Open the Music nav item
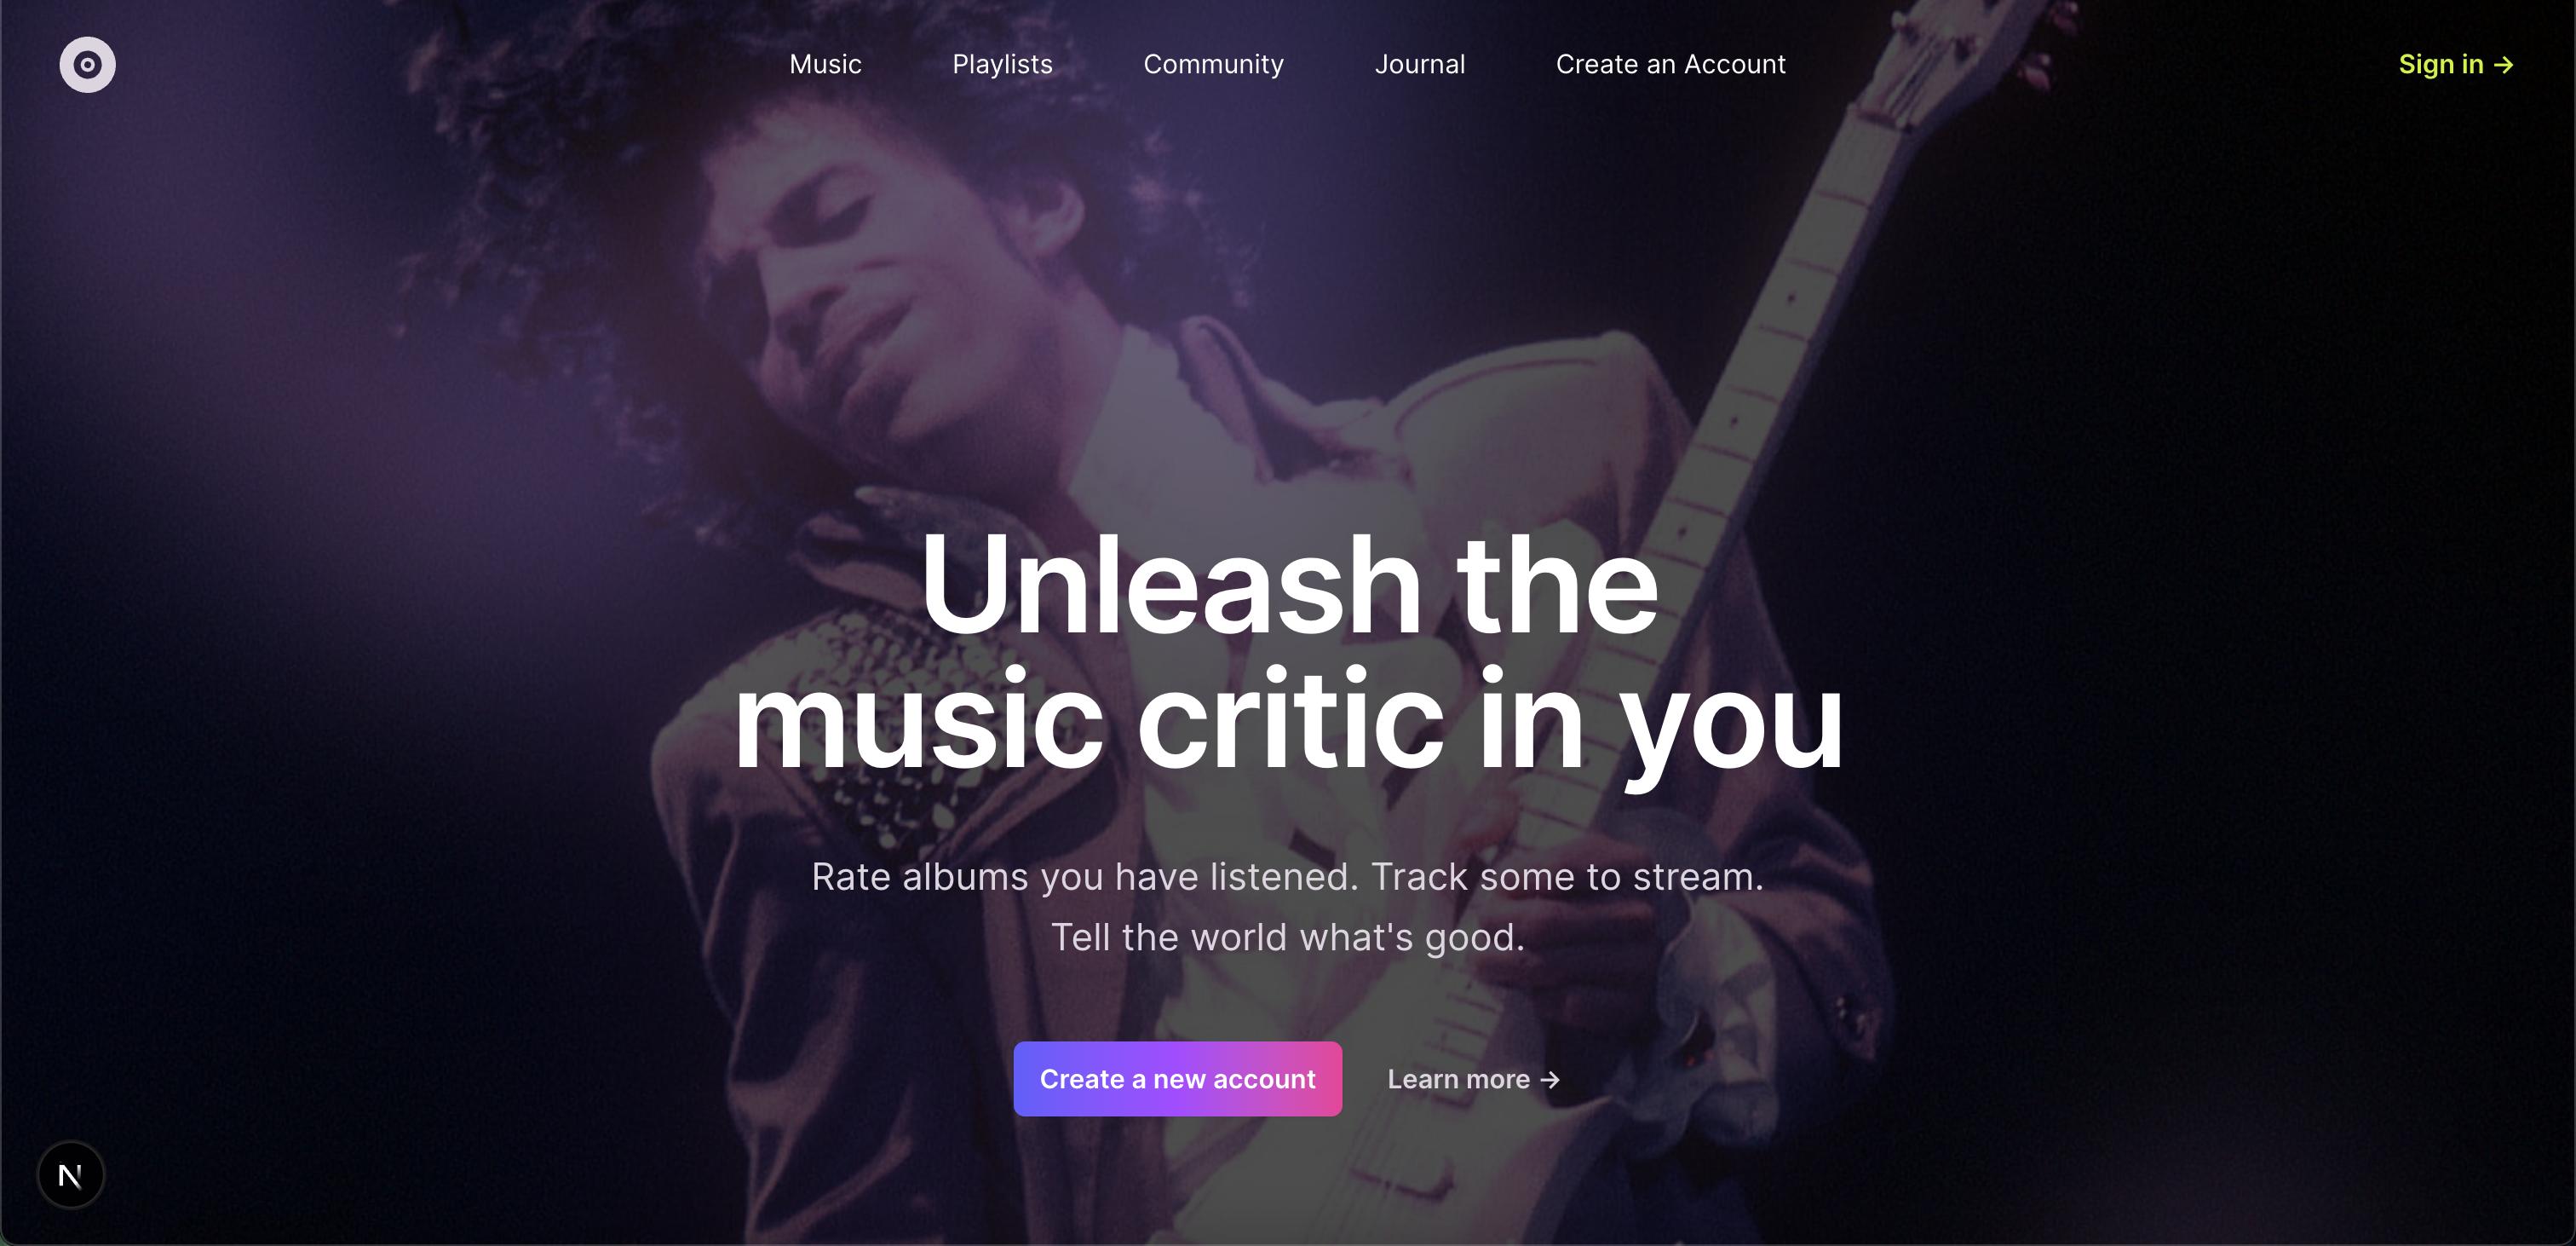Image resolution: width=2576 pixels, height=1246 pixels. coord(825,64)
